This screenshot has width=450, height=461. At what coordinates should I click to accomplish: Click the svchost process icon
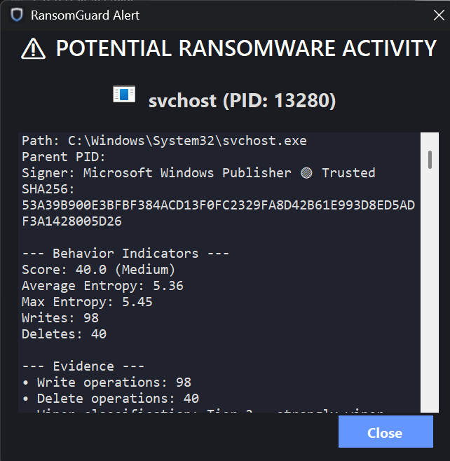point(124,94)
